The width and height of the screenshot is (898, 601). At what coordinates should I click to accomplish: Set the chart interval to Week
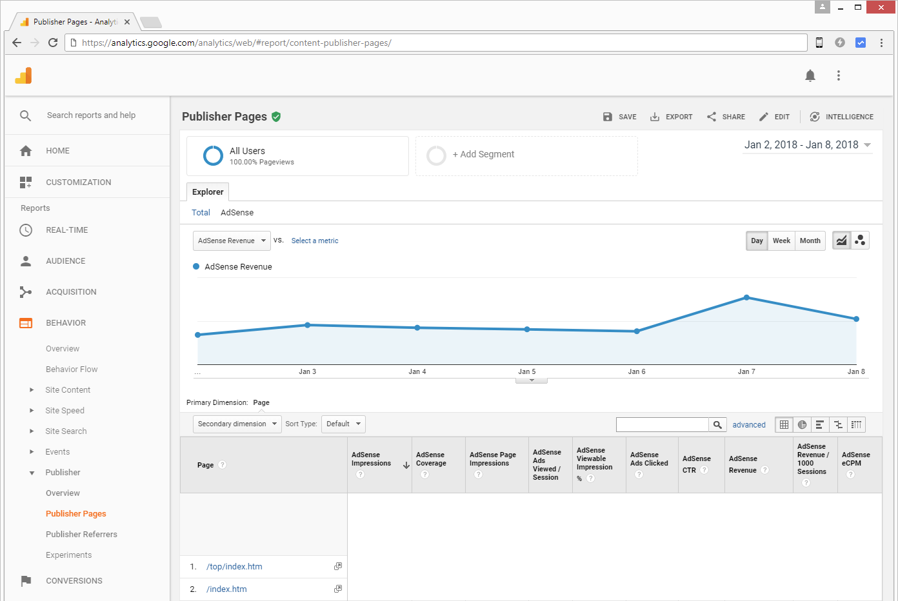click(781, 241)
